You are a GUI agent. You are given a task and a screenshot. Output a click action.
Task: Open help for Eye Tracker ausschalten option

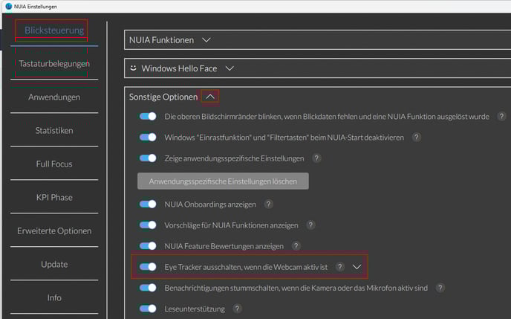(340, 267)
